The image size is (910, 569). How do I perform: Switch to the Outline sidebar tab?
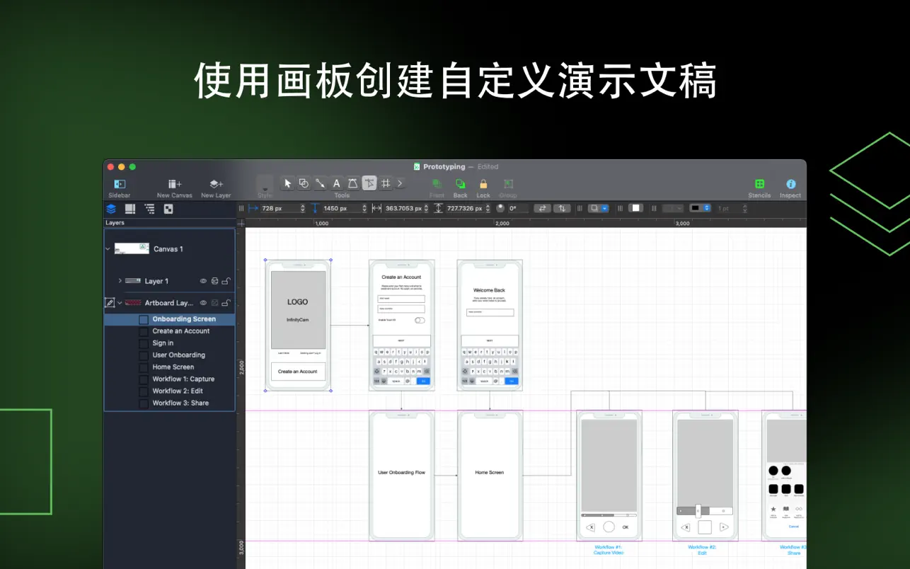149,209
